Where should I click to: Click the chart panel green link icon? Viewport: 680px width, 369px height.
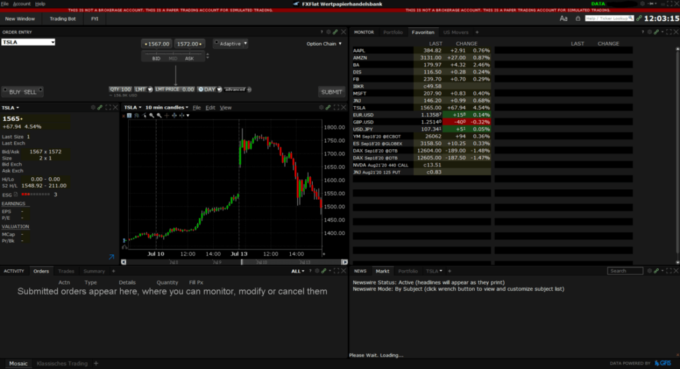[328, 108]
